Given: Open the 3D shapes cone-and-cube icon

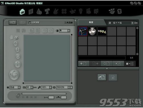Looking at the screenshot, I should (x=39, y=11).
